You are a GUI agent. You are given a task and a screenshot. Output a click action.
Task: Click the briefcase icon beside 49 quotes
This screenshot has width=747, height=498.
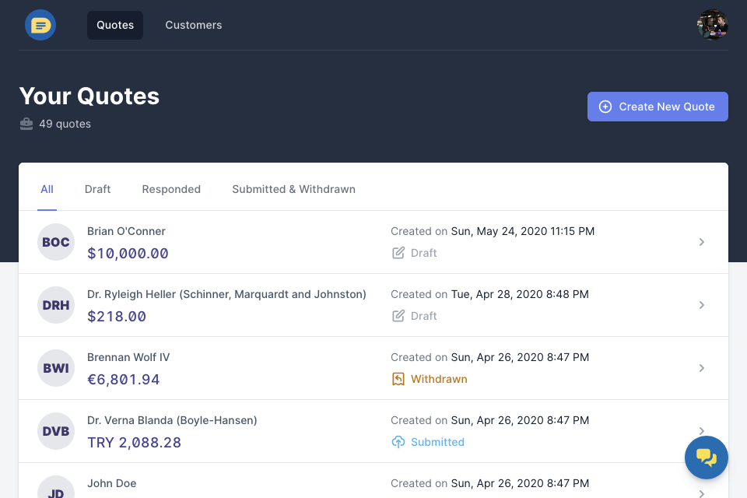point(26,124)
